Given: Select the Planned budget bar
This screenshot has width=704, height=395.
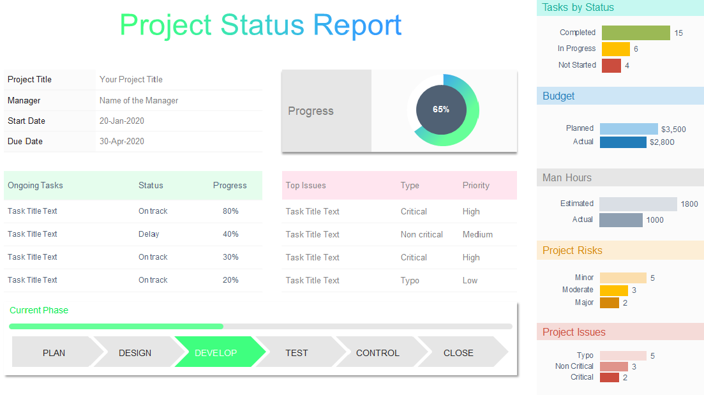Looking at the screenshot, I should pos(629,129).
